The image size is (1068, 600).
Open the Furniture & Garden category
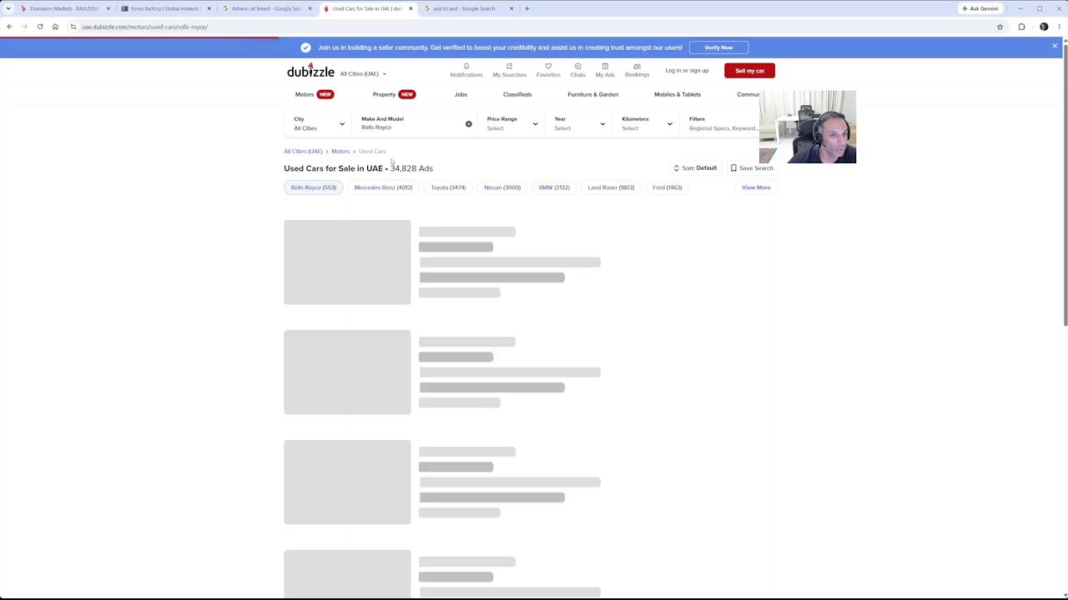point(592,94)
